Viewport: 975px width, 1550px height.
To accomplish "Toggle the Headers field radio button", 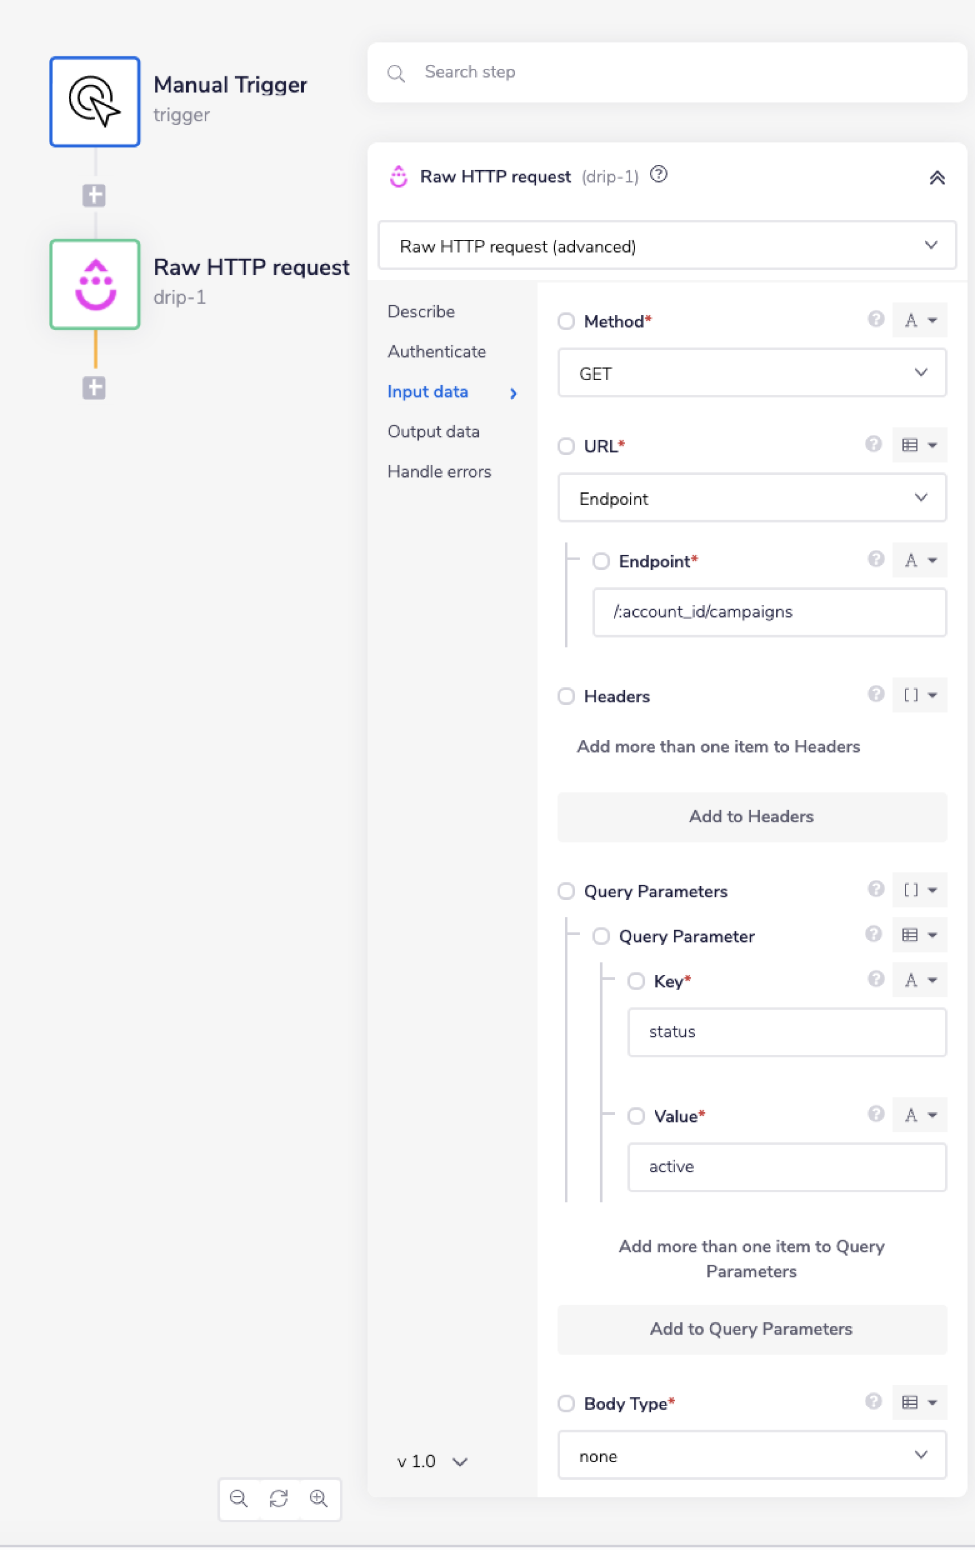I will (x=566, y=696).
